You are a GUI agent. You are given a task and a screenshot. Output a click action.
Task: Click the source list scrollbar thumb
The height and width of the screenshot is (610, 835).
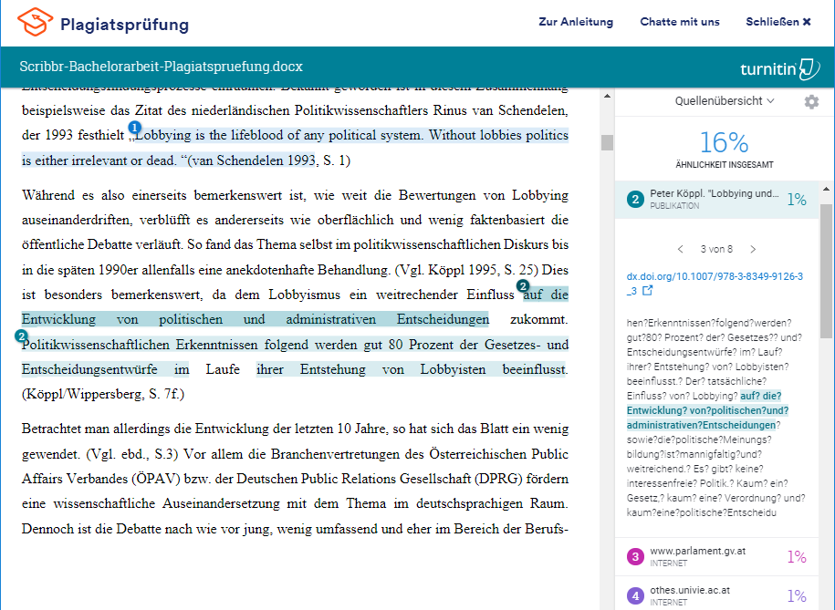point(827,271)
